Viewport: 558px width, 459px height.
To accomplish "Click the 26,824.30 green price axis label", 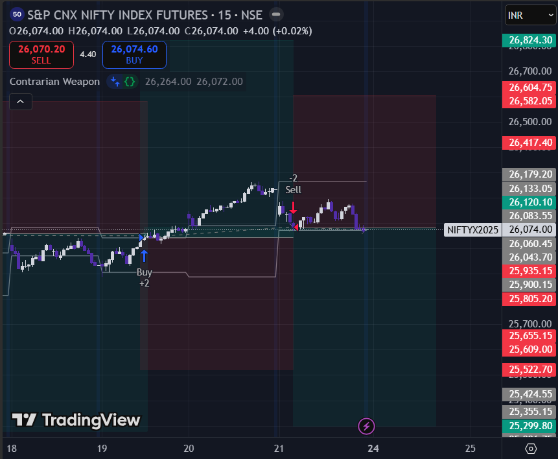I will click(x=530, y=41).
